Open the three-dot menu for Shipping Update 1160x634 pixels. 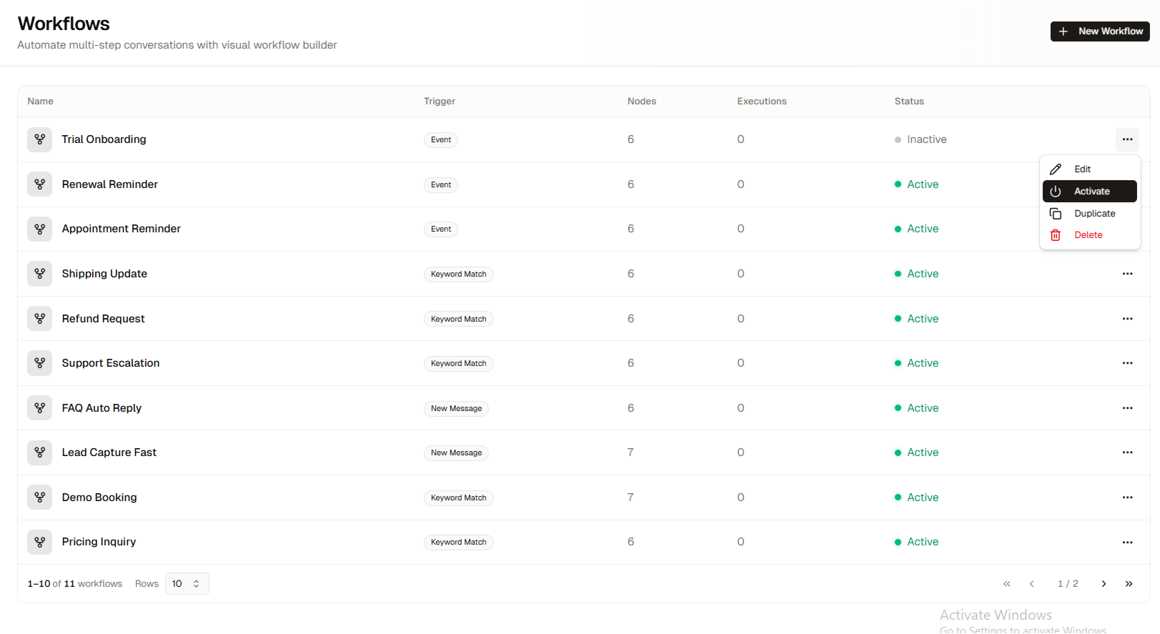coord(1127,274)
